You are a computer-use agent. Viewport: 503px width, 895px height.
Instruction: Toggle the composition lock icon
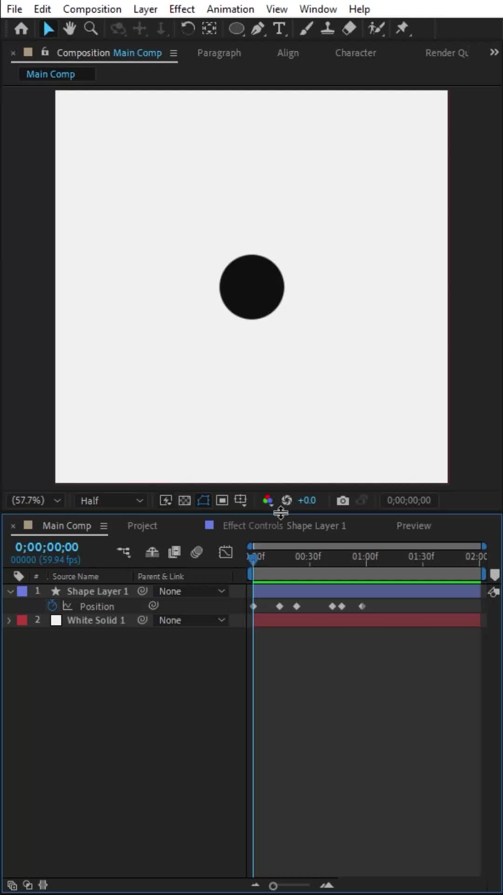click(45, 52)
